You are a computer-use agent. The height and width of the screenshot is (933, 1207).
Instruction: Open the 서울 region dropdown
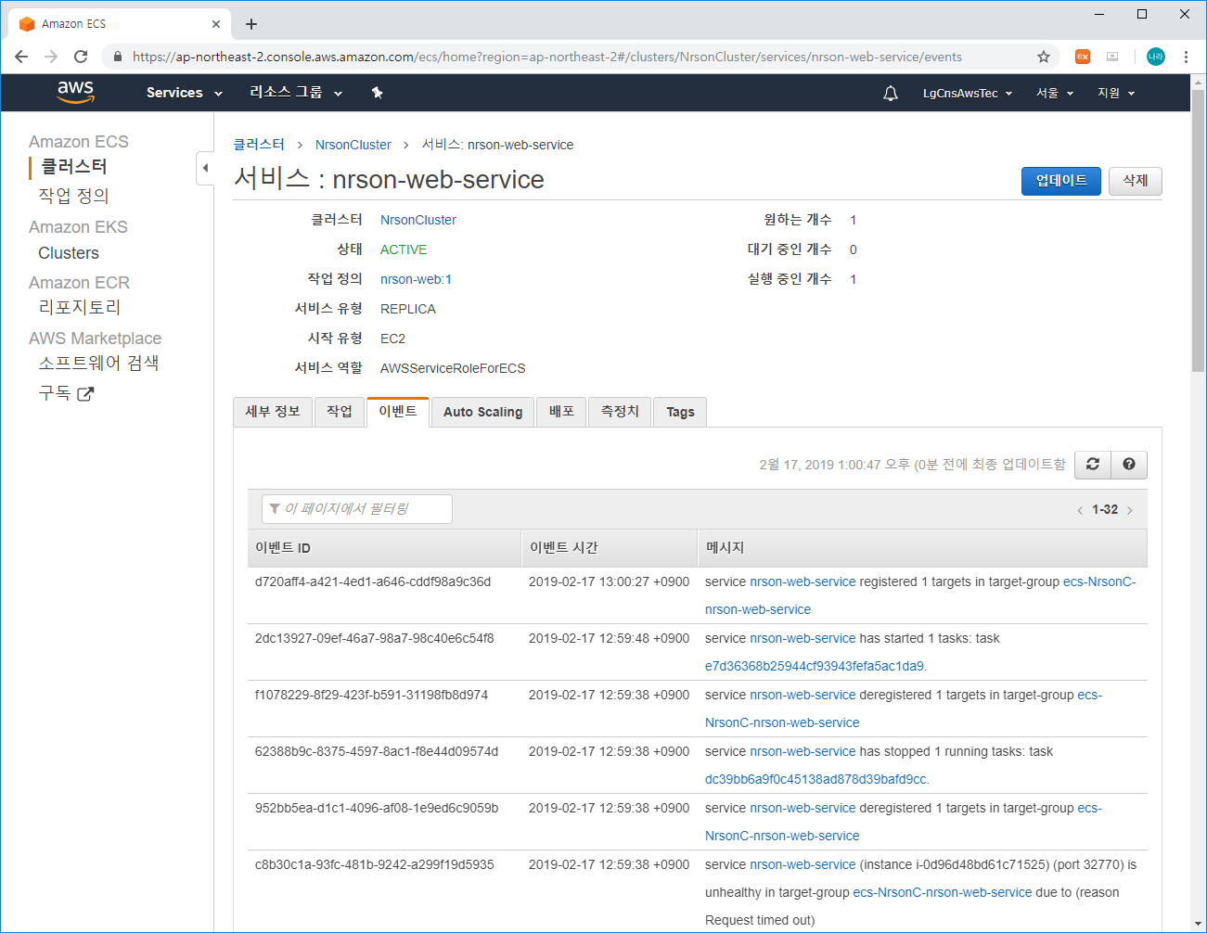[x=1055, y=93]
